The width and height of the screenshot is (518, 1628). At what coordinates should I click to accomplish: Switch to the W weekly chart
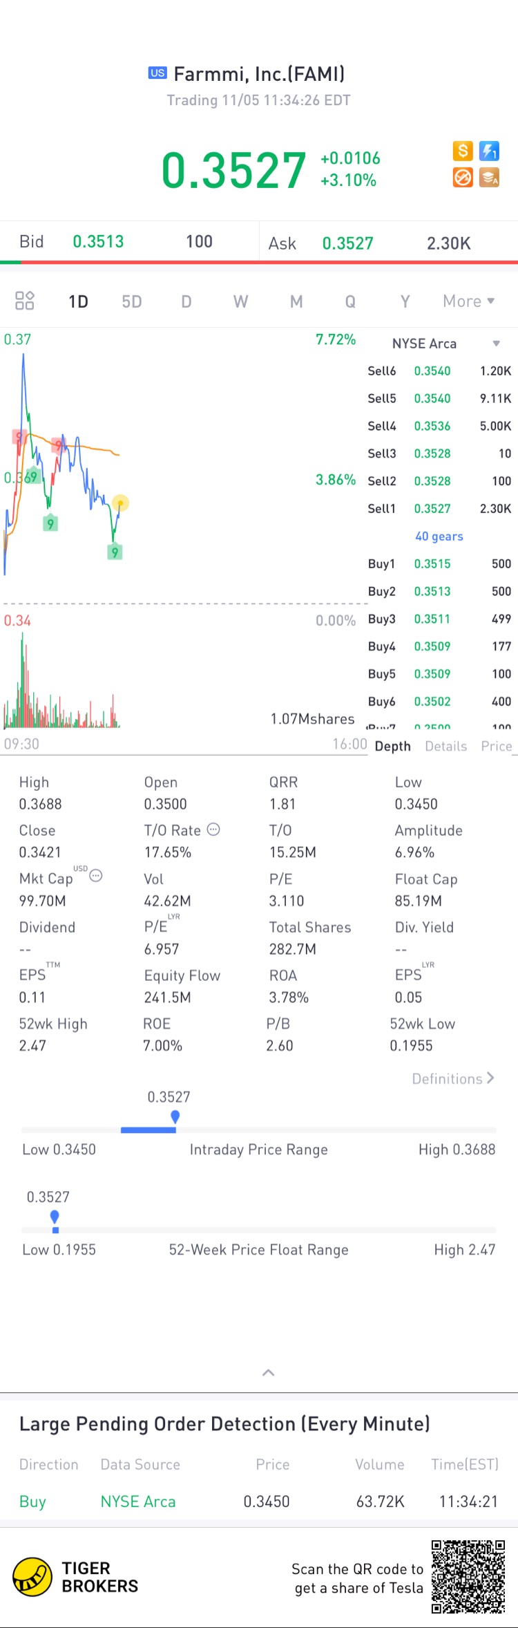[240, 301]
